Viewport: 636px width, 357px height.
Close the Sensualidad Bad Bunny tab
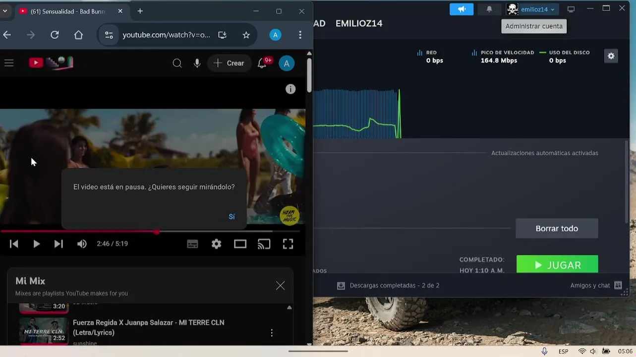pyautogui.click(x=120, y=11)
